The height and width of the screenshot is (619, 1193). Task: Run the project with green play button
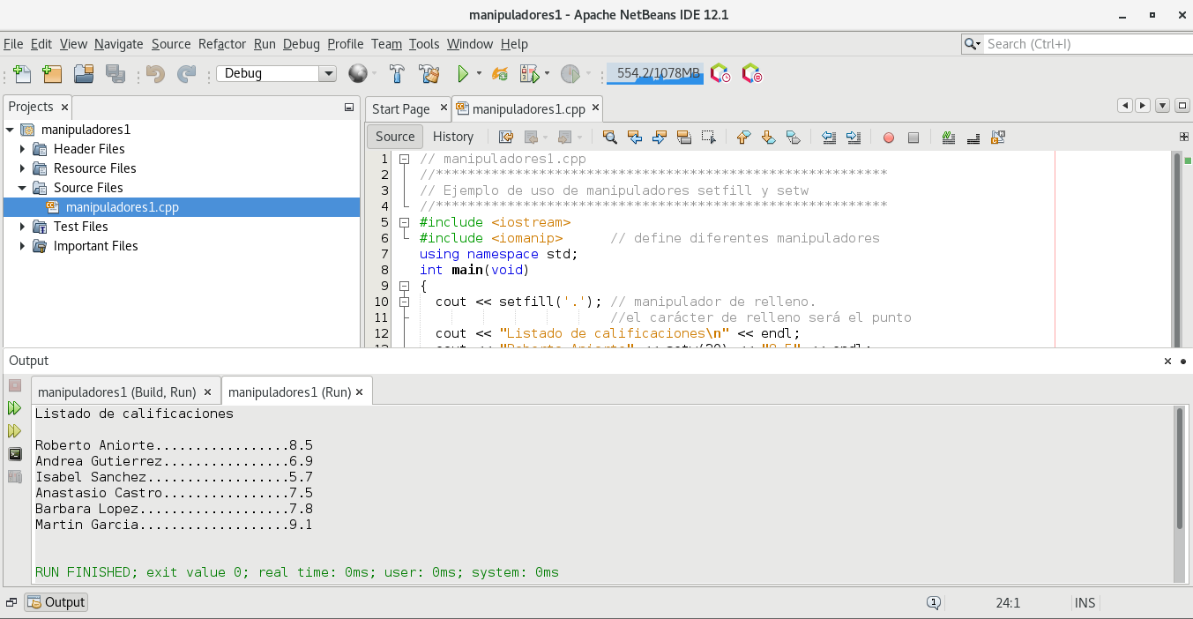click(x=462, y=74)
